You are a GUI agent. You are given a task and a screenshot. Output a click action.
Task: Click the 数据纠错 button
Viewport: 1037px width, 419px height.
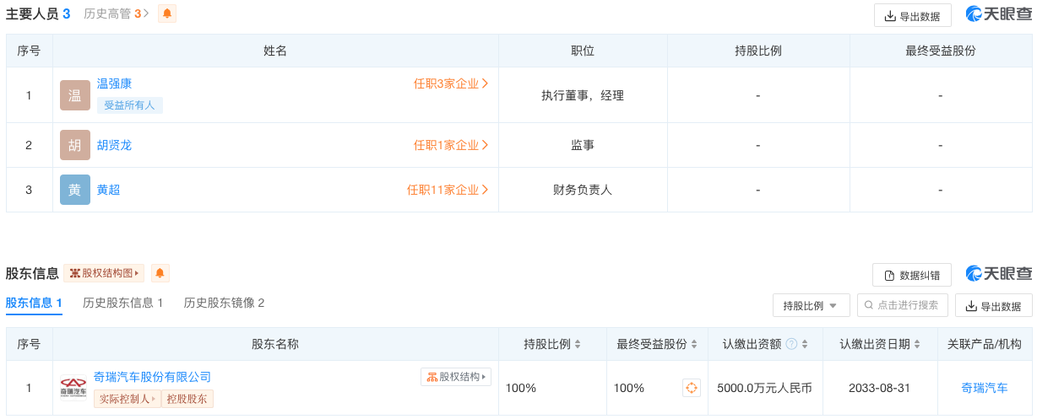click(x=912, y=275)
